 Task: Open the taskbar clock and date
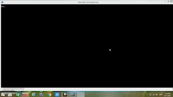coord(168,95)
